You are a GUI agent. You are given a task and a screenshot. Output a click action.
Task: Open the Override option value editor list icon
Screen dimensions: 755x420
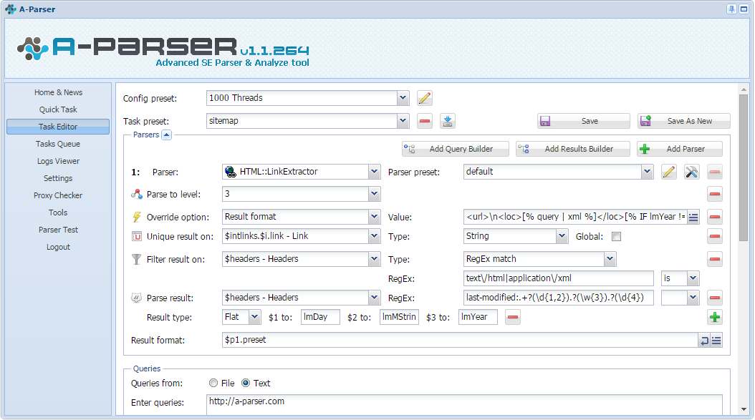(x=693, y=217)
